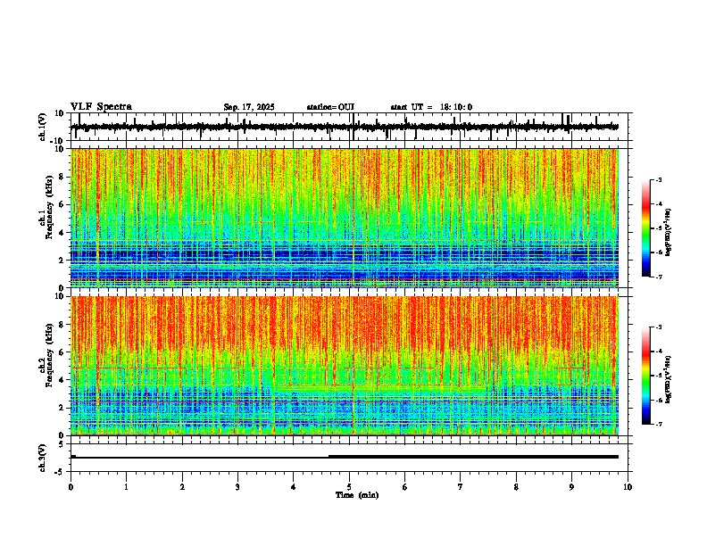
Task: Click the '10' tick label on time axis
Action: point(628,487)
